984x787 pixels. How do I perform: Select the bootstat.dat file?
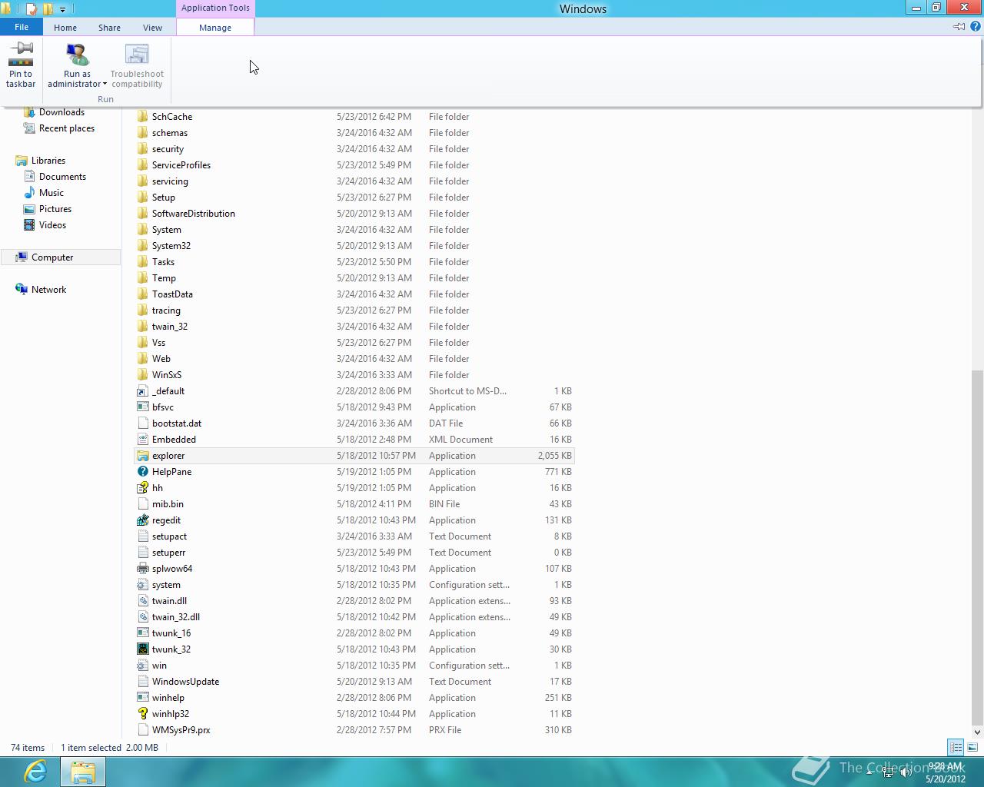click(354, 423)
